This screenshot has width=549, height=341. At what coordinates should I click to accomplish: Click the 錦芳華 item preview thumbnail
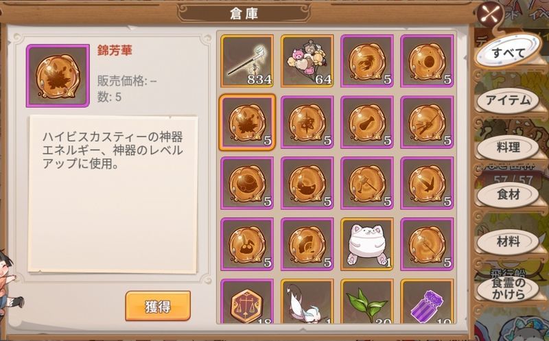(x=58, y=75)
